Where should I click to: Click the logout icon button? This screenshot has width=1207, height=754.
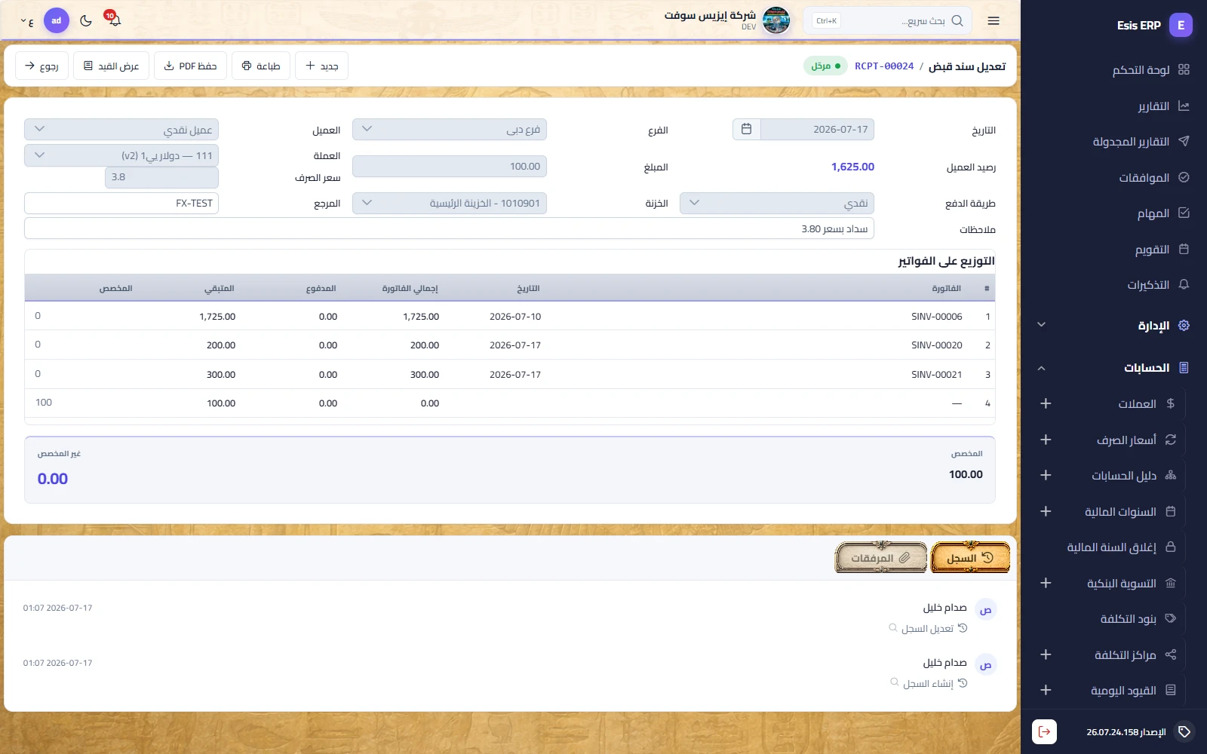(x=1044, y=731)
